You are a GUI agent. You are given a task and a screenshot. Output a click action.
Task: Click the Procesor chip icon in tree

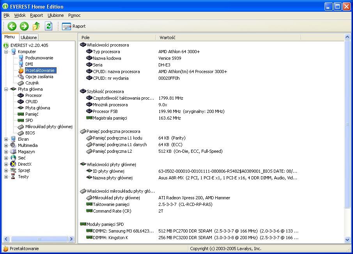[21, 95]
